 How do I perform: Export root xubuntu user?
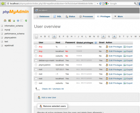click(x=128, y=83)
